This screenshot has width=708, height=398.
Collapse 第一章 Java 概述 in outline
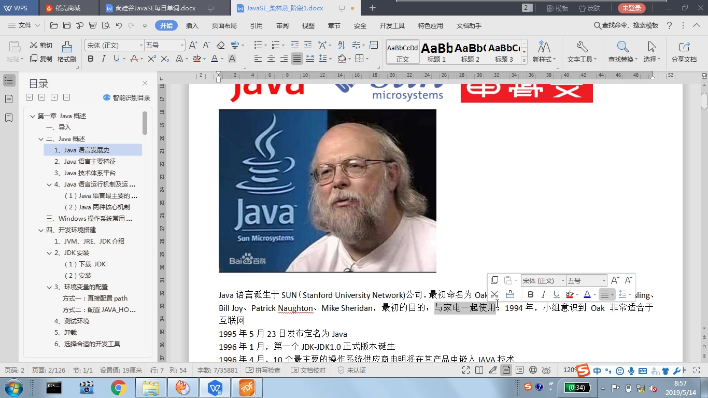point(33,116)
